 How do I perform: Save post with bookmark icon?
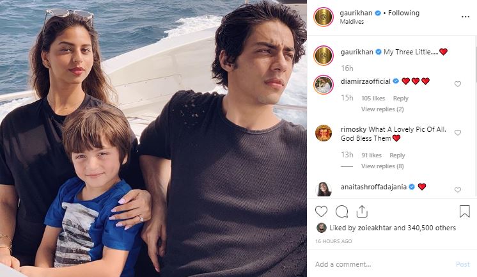pos(464,211)
